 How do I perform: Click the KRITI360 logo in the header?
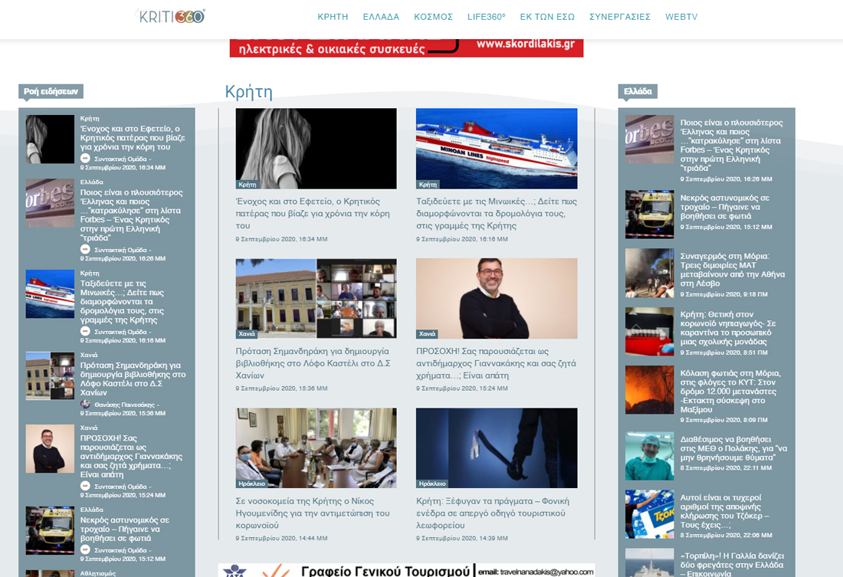click(170, 15)
